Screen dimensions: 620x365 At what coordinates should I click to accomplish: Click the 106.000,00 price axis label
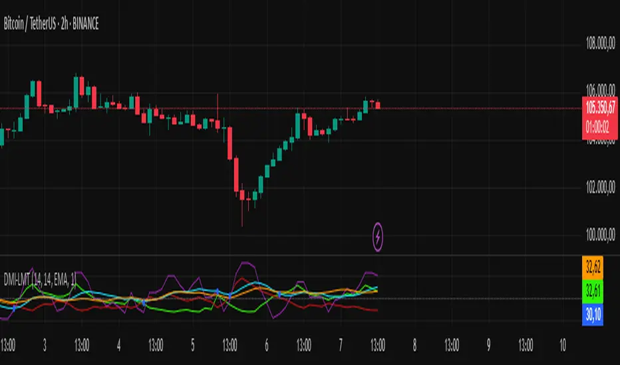tap(600, 90)
